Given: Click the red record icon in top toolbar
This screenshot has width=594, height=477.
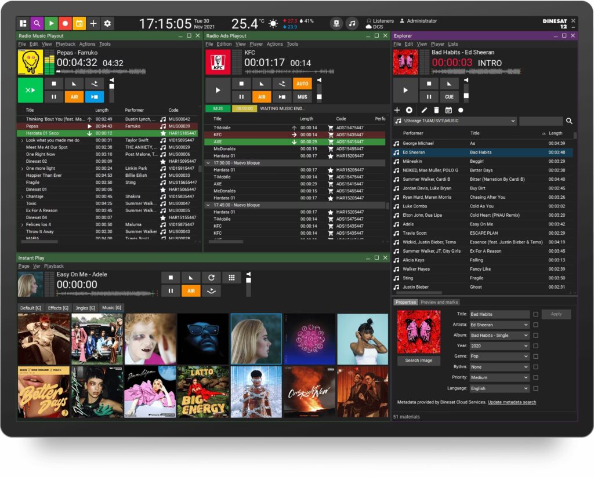Looking at the screenshot, I should 65,23.
